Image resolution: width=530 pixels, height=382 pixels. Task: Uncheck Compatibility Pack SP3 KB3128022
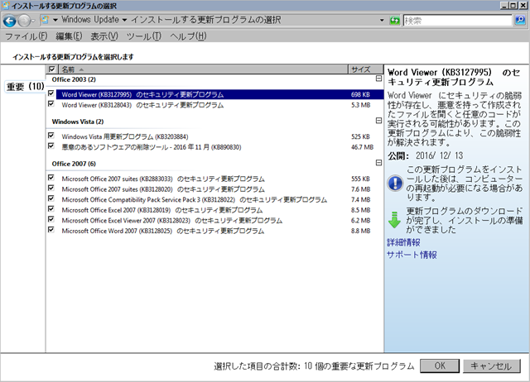coord(51,198)
